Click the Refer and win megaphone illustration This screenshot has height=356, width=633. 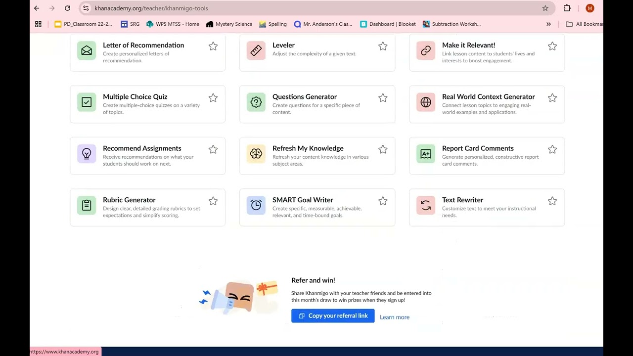[x=238, y=298]
